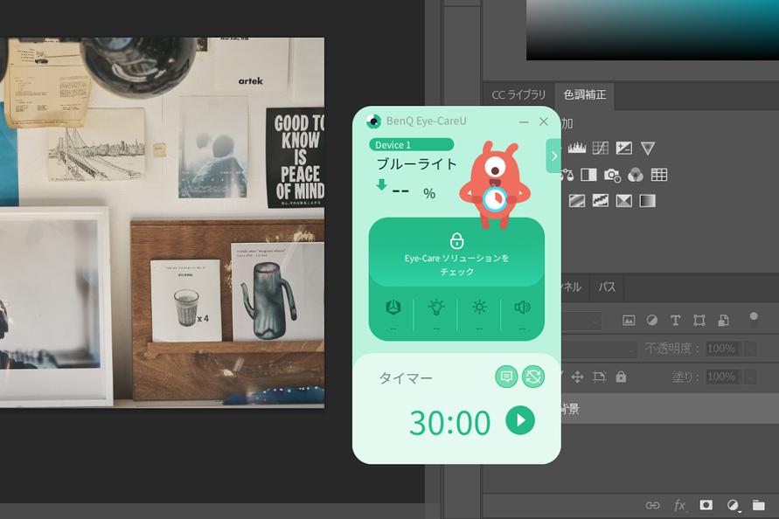Screen dimensions: 779x519
Task: Click the BenQ Eye-CareU logo icon
Action: tap(373, 121)
